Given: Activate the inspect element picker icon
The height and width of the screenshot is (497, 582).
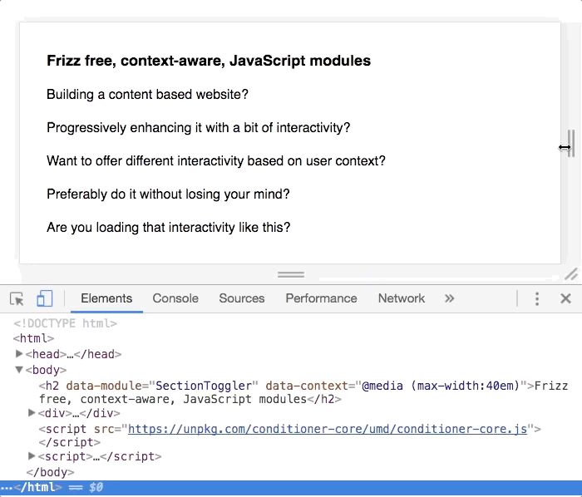Looking at the screenshot, I should pos(17,298).
